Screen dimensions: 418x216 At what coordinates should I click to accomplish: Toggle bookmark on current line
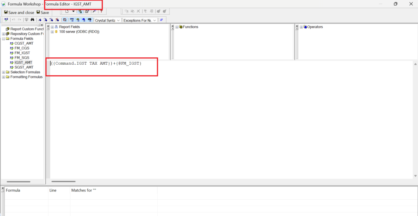[40, 20]
